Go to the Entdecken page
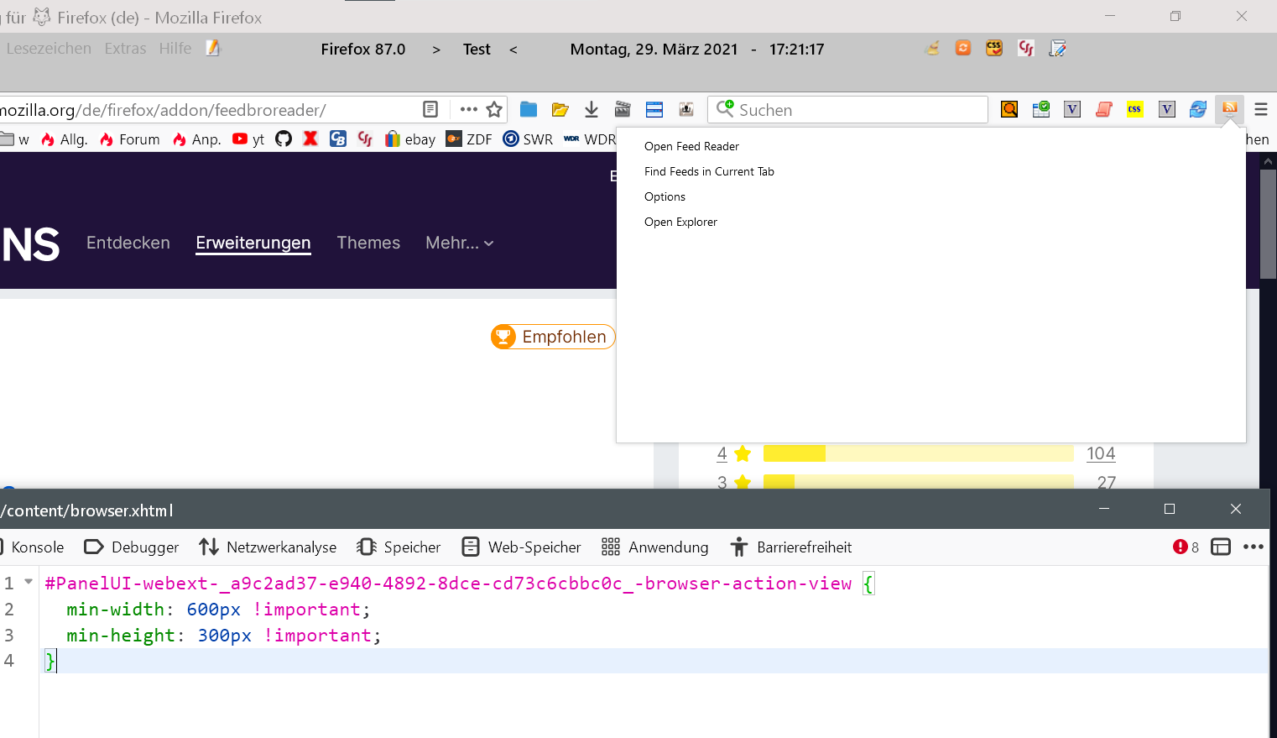Screen dimensions: 1277x738 [128, 243]
